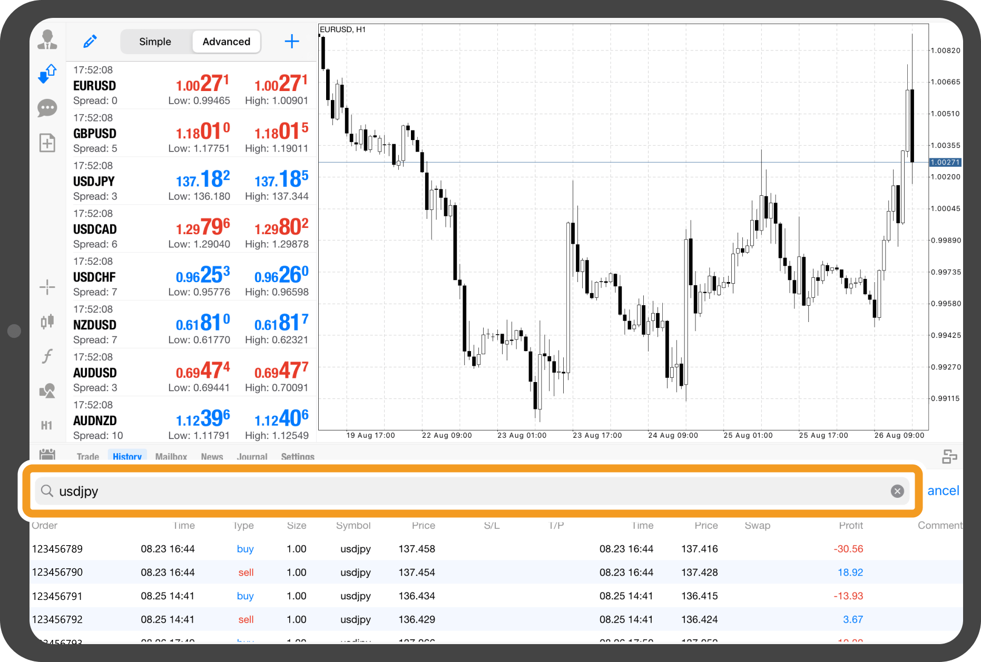Open the Trade tab

(87, 456)
